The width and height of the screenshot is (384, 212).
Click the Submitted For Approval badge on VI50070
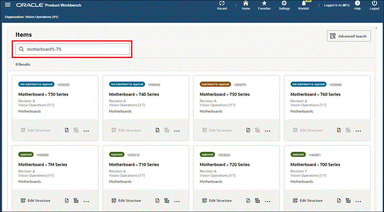pos(215,84)
